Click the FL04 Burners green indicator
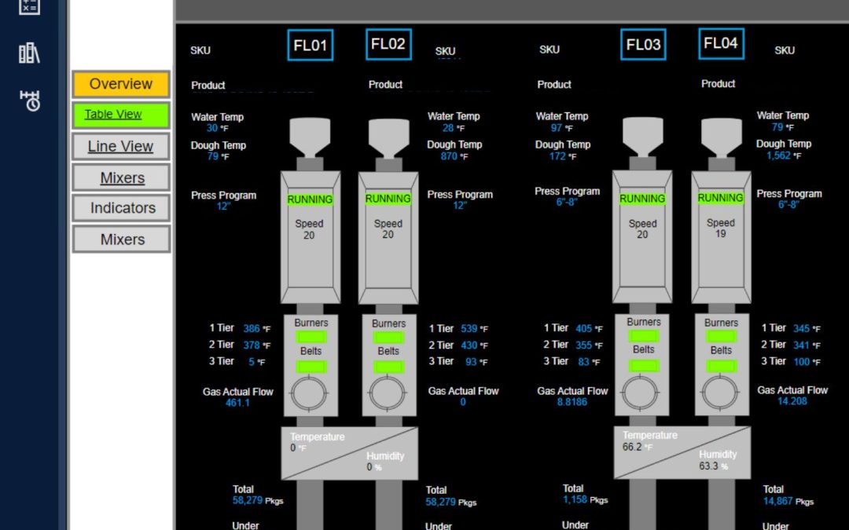 pyautogui.click(x=721, y=336)
